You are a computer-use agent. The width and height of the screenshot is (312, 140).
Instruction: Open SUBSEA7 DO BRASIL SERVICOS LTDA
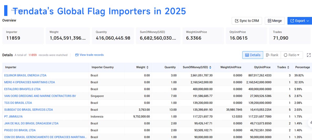pyautogui.click(x=29, y=109)
